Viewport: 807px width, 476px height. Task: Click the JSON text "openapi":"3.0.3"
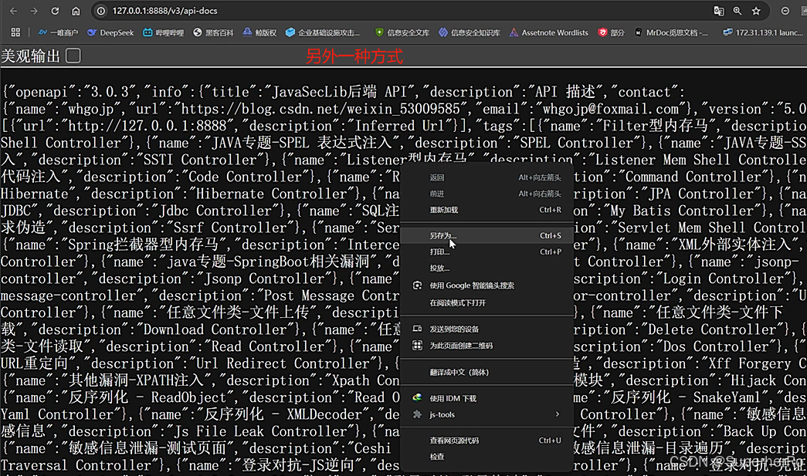(x=72, y=92)
